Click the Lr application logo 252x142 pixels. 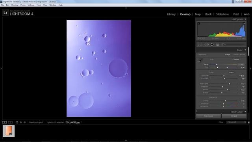pos(6,13)
